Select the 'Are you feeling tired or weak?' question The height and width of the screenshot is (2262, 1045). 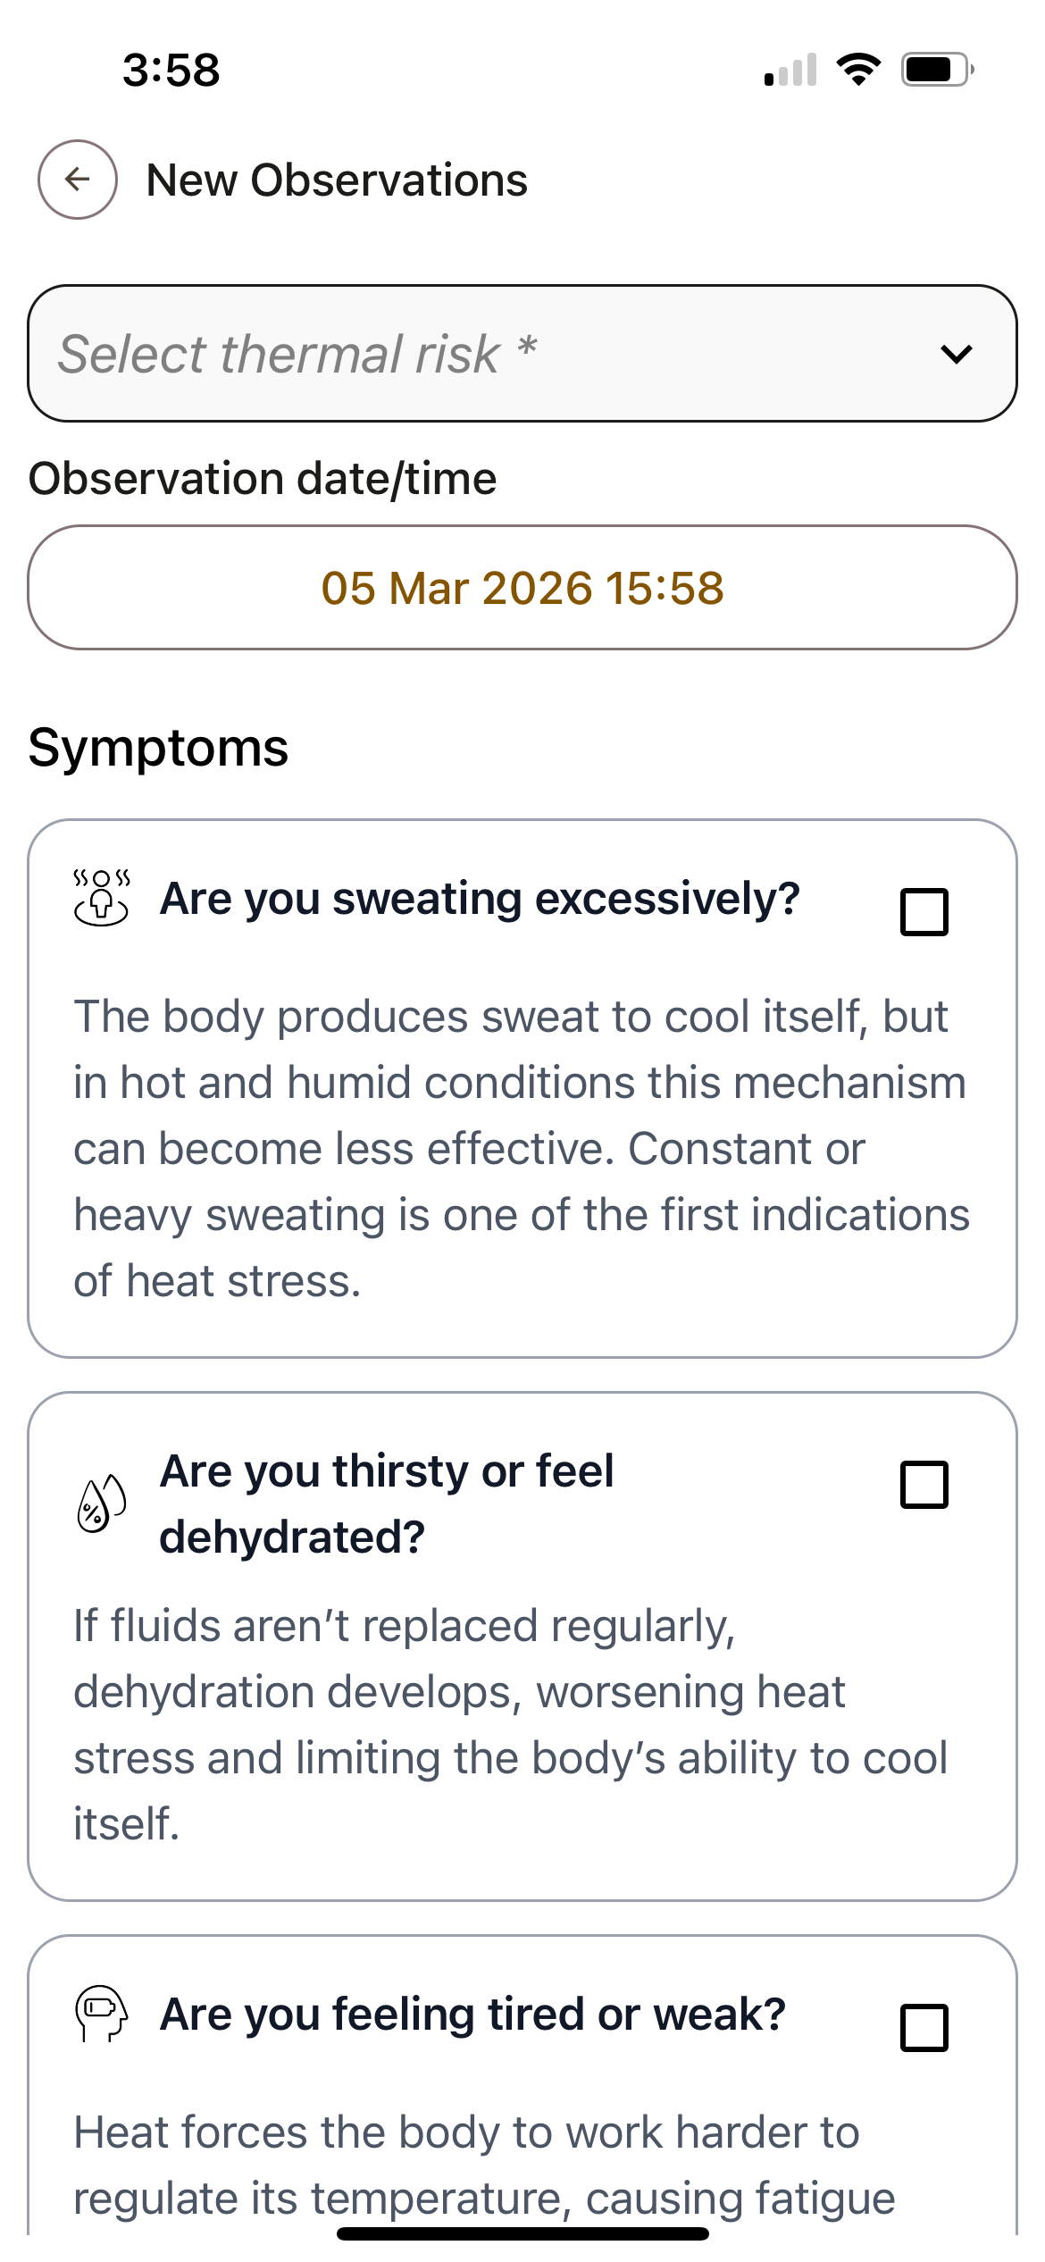point(472,2015)
